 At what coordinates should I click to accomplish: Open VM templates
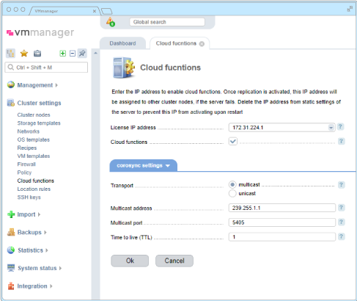point(34,156)
